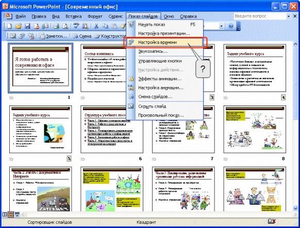This screenshot has height=228, width=300.
Task: Click the blue Help question mark icon
Action: [x=231, y=26]
